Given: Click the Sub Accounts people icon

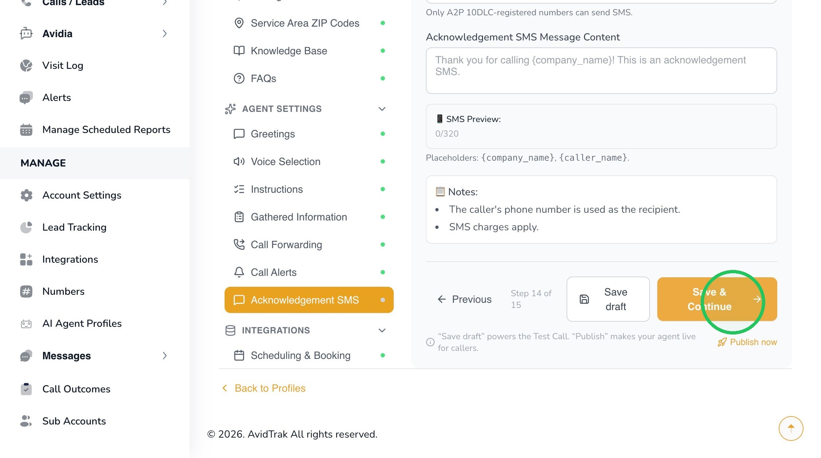Looking at the screenshot, I should (x=26, y=421).
